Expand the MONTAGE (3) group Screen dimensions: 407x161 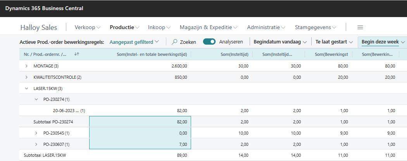click(27, 66)
